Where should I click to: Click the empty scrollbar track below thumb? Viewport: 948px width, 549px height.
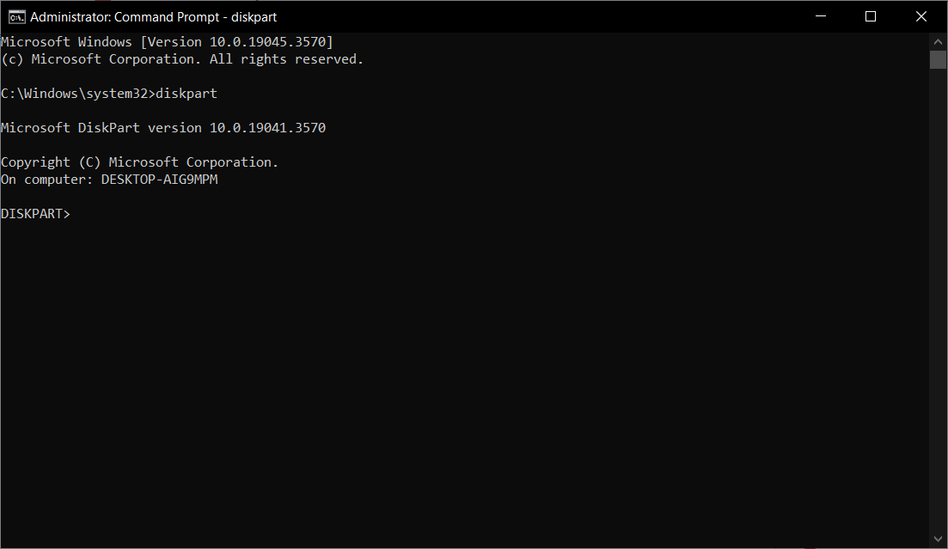[x=938, y=299]
